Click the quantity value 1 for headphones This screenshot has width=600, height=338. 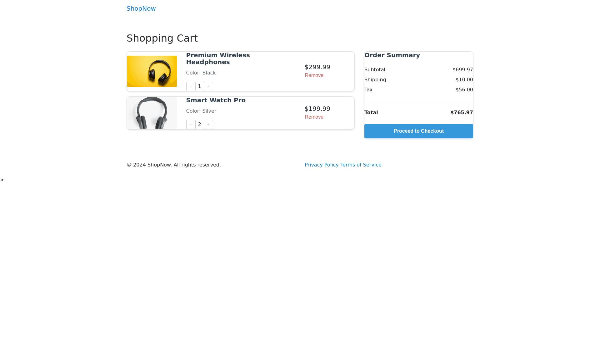tap(199, 86)
